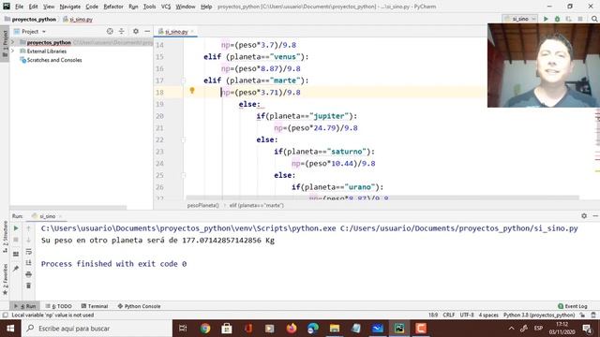The image size is (600, 337).
Task: Expand proyectos_python tree node
Action: 13,42
